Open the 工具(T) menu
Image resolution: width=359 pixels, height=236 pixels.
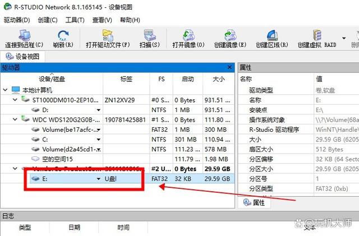[75, 20]
